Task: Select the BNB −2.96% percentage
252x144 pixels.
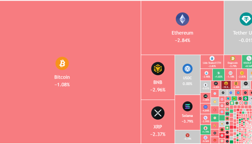Action: [x=158, y=90]
